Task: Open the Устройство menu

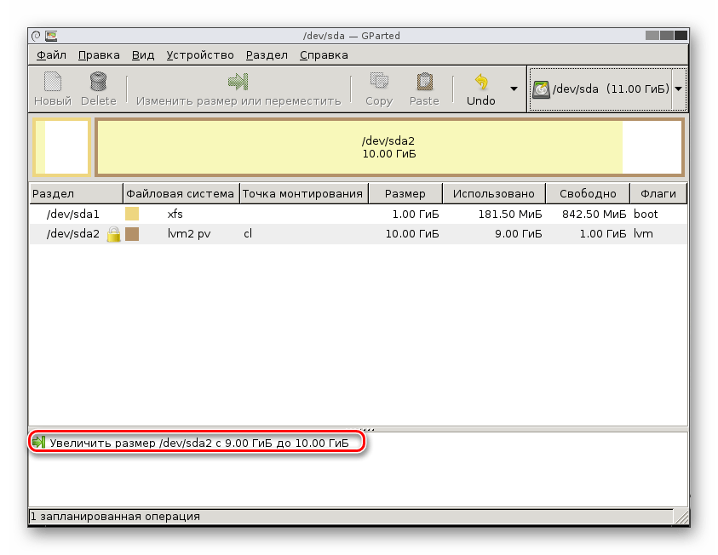Action: click(x=200, y=54)
